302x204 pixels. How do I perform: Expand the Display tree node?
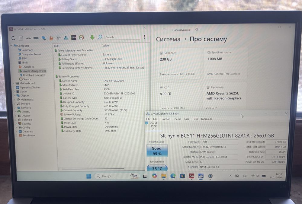pyautogui.click(x=14, y=95)
